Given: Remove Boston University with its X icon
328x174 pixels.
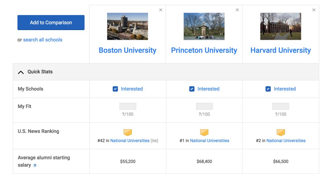Looking at the screenshot, I should coord(161,10).
